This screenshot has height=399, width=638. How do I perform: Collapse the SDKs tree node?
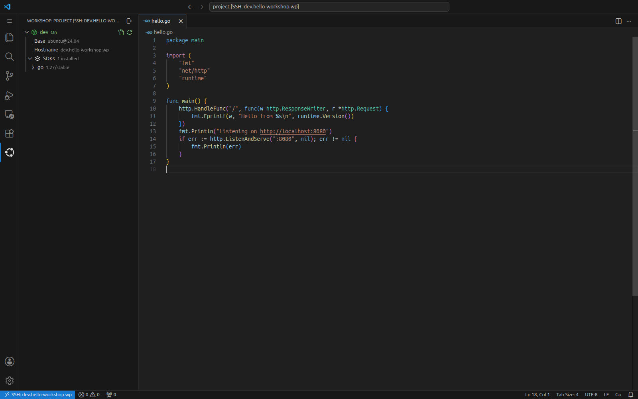point(30,59)
